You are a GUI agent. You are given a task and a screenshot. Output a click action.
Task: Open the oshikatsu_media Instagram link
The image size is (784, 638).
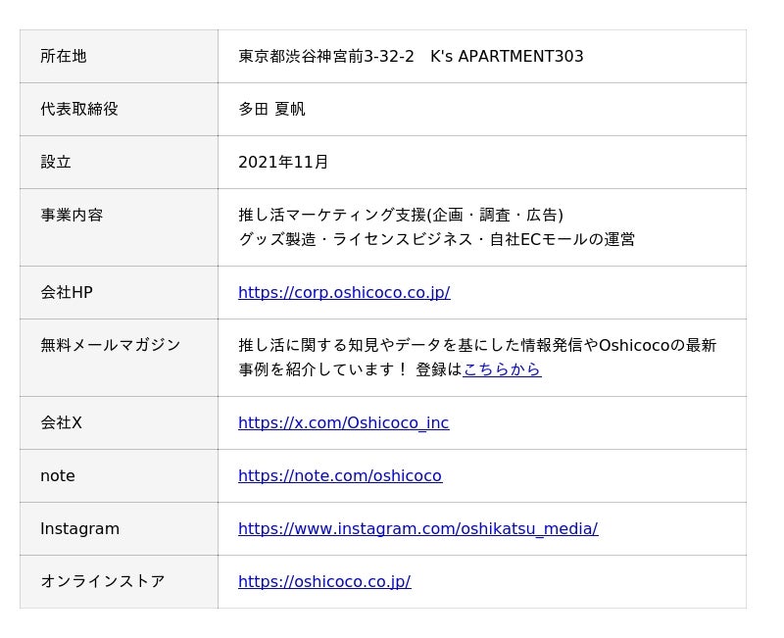(417, 529)
